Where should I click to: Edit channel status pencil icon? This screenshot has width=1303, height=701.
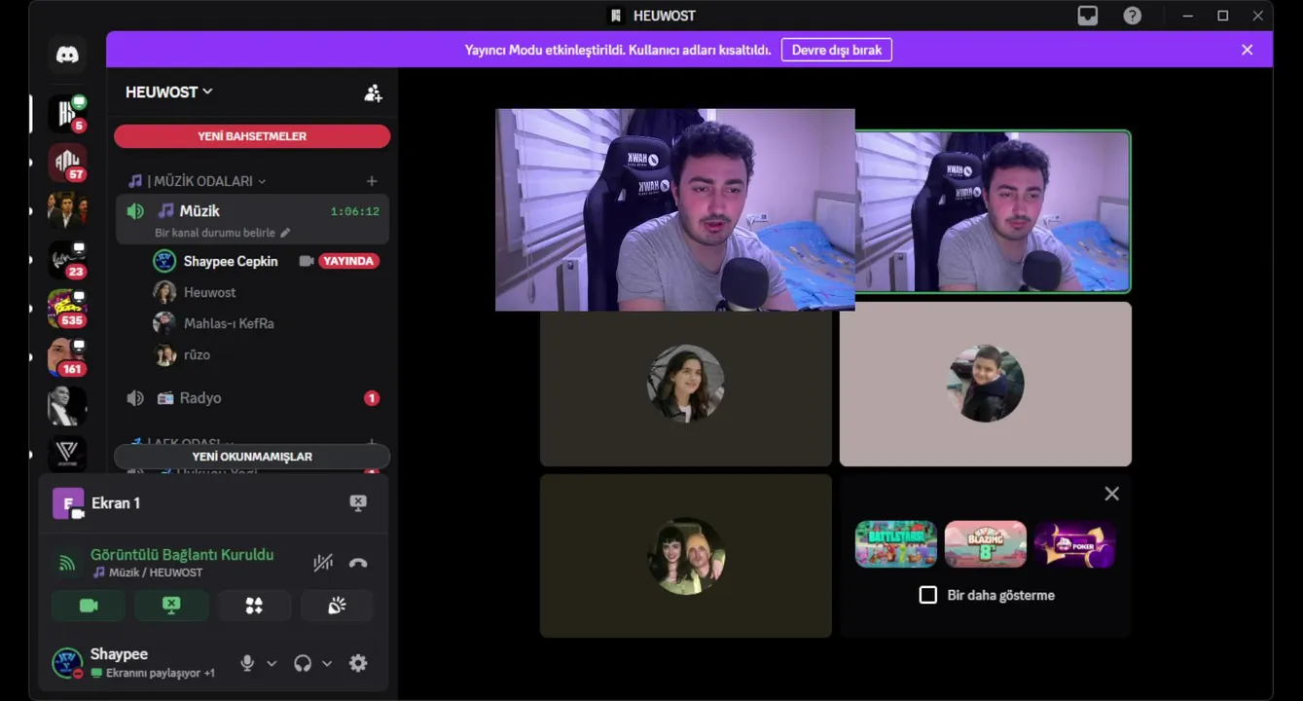click(285, 233)
